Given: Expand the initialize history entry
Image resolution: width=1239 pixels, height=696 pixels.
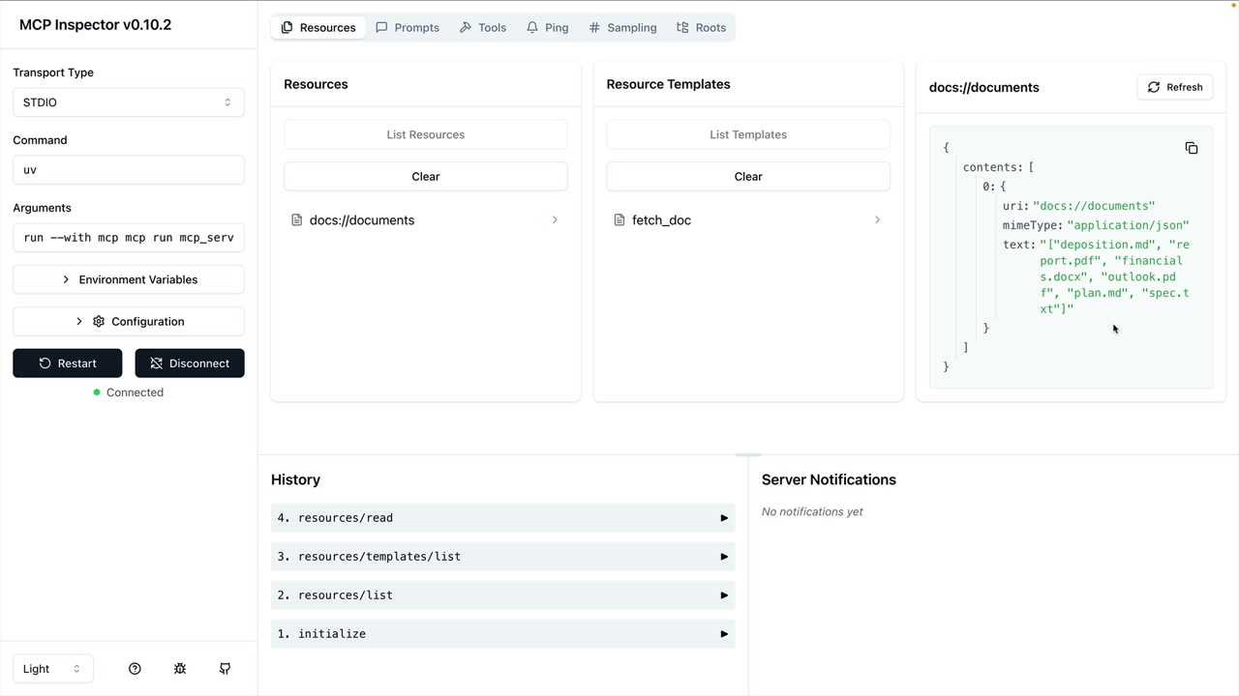Looking at the screenshot, I should pyautogui.click(x=502, y=634).
